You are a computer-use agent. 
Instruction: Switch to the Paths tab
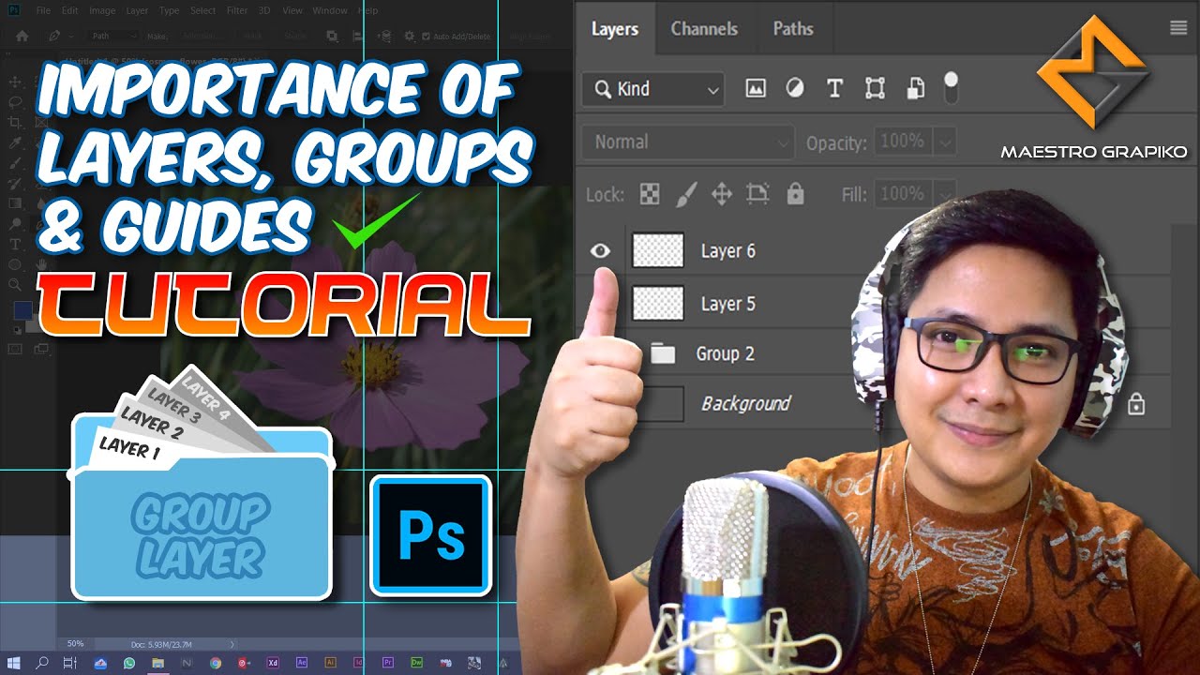coord(793,28)
